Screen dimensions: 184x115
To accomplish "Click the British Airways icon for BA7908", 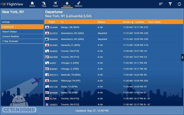I will (47, 57).
